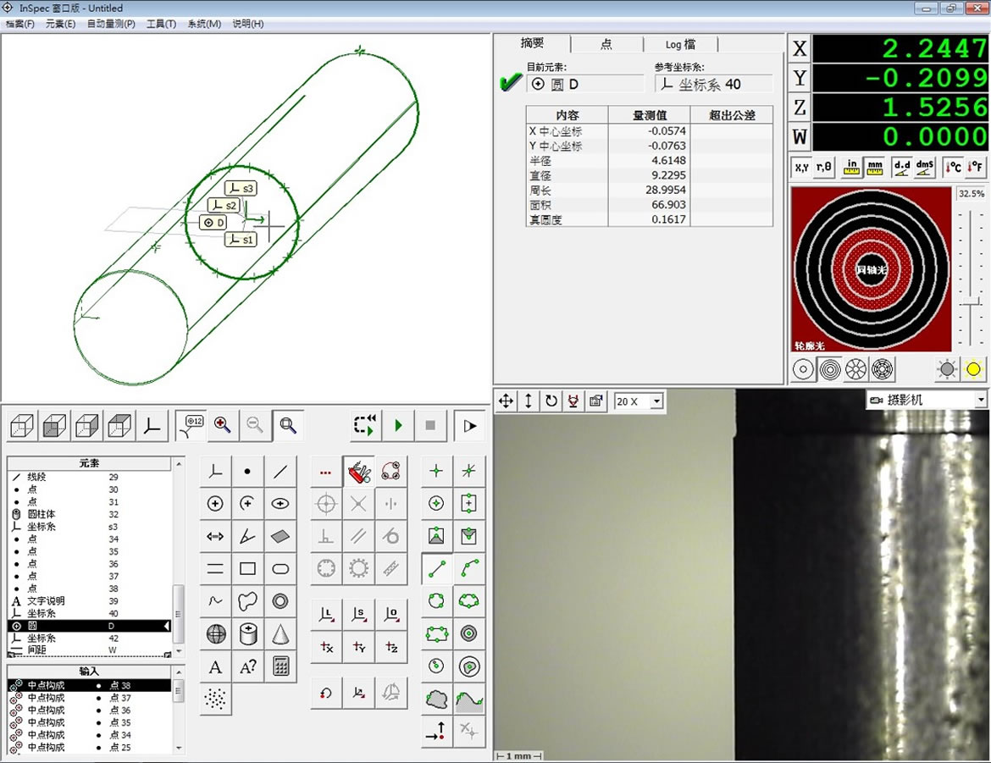Switch temperature to °F
The image size is (991, 763).
tap(976, 167)
